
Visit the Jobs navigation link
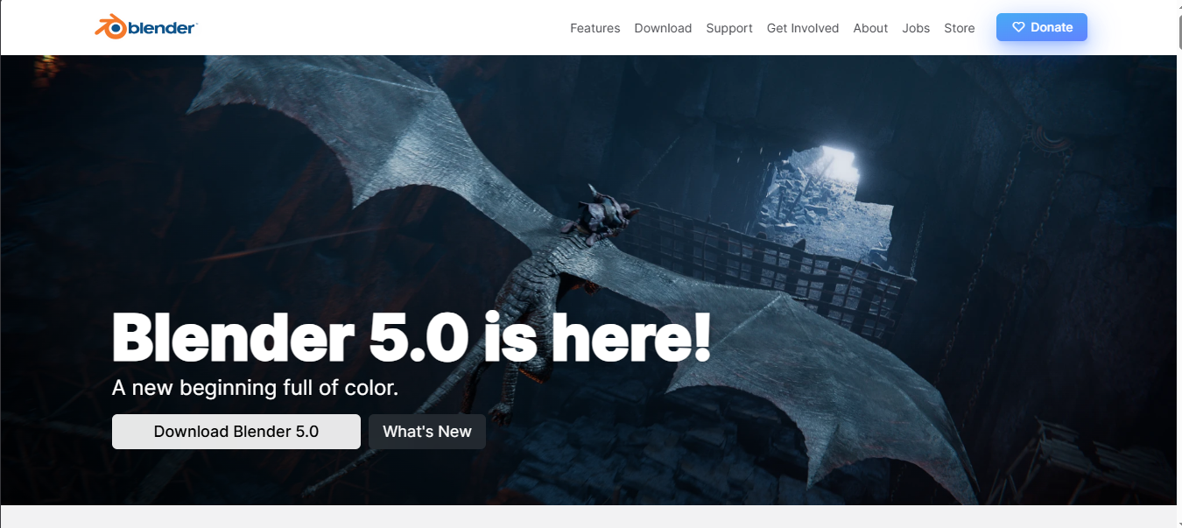coord(916,28)
